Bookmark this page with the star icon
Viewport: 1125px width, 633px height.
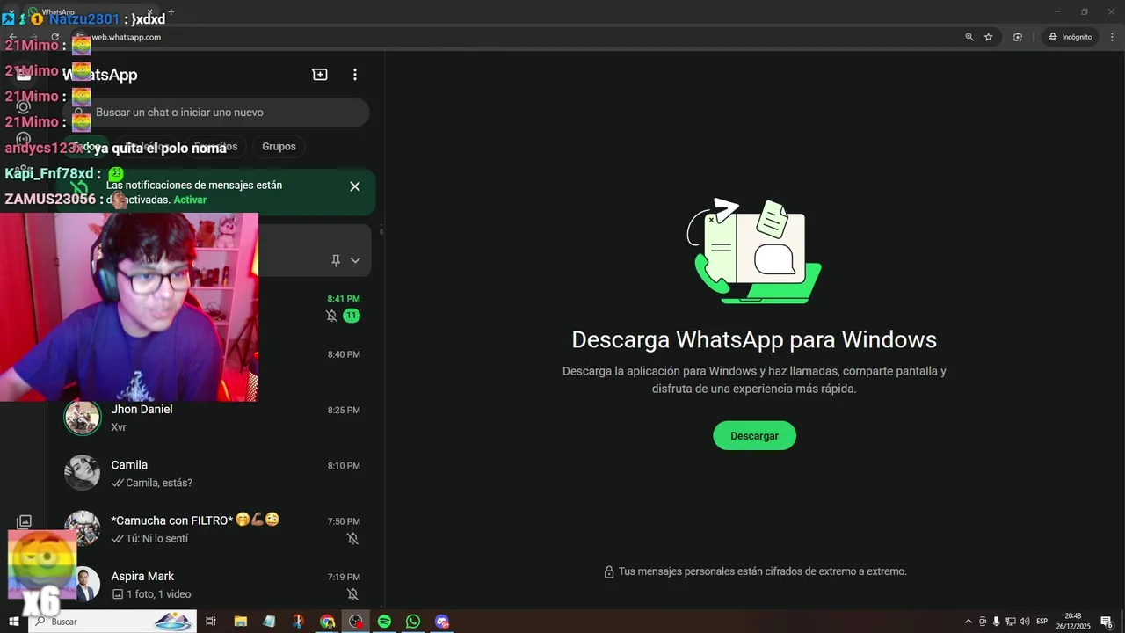[x=989, y=37]
